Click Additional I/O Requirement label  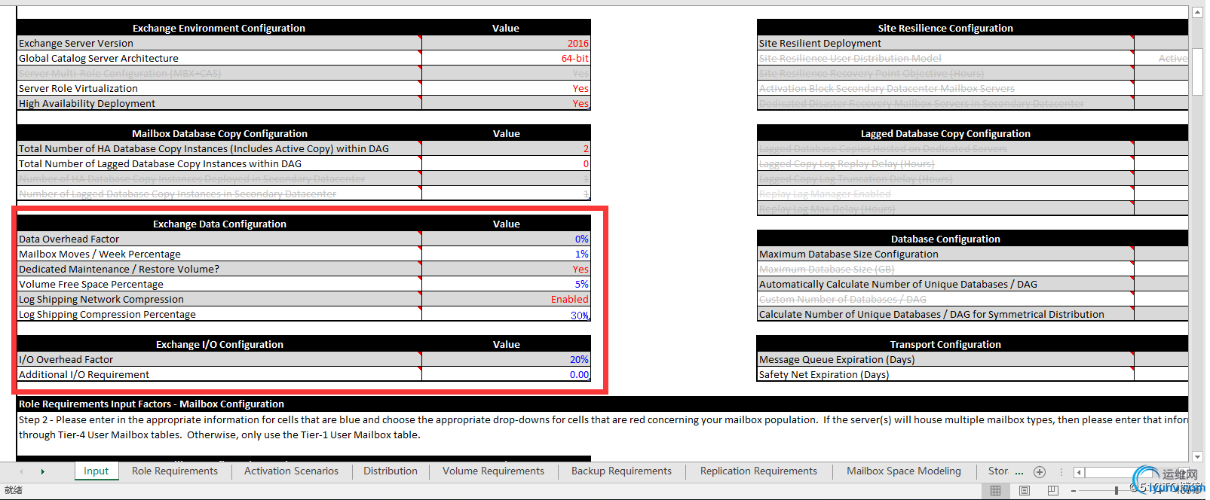[x=84, y=375]
